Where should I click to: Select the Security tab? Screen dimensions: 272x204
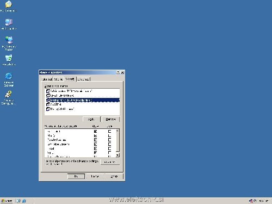pos(70,79)
